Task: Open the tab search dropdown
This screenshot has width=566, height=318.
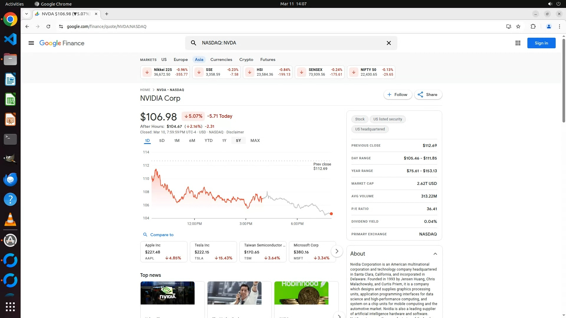Action: 27,14
